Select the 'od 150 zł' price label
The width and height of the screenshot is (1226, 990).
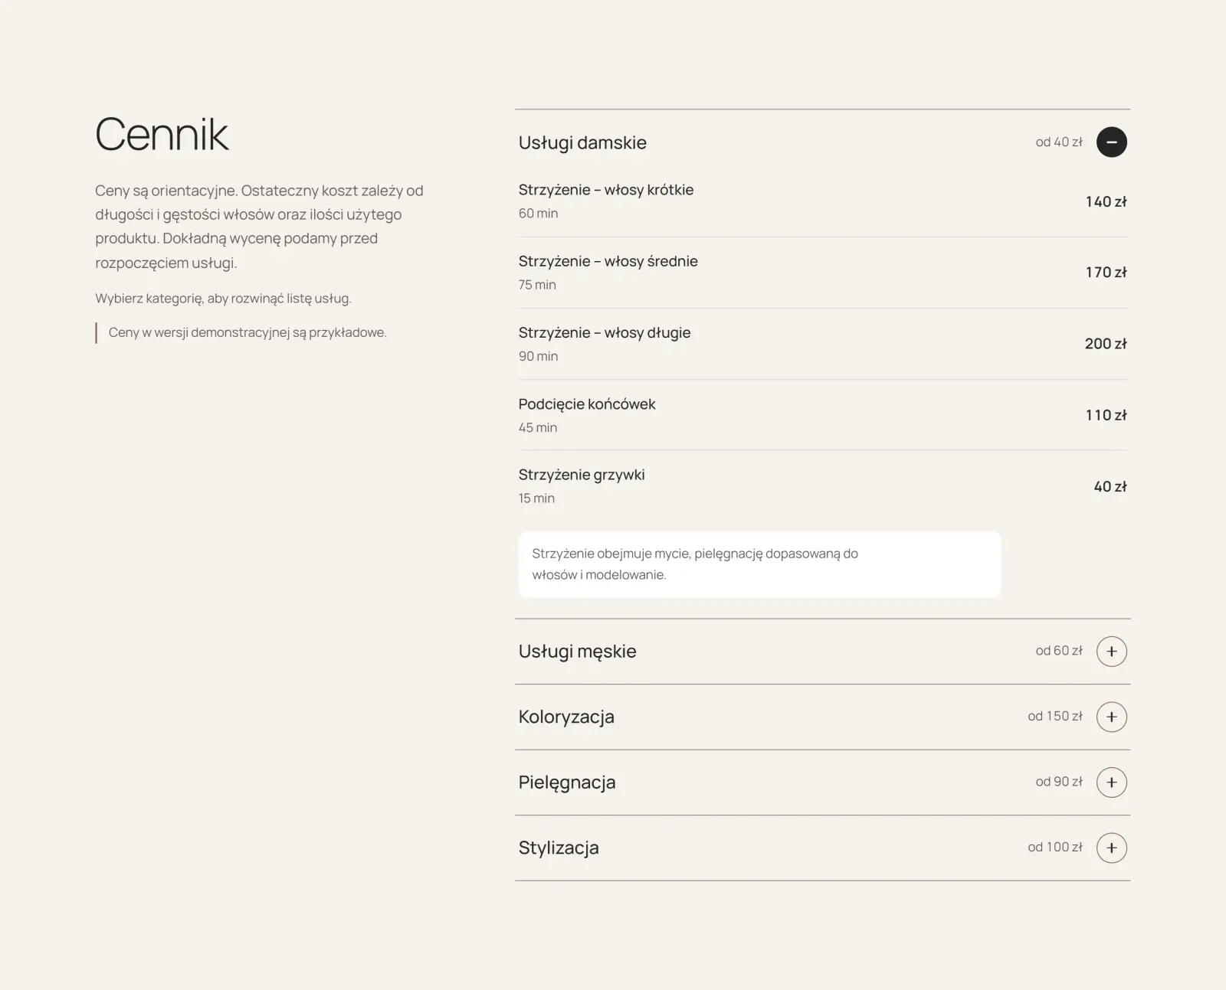(1055, 716)
